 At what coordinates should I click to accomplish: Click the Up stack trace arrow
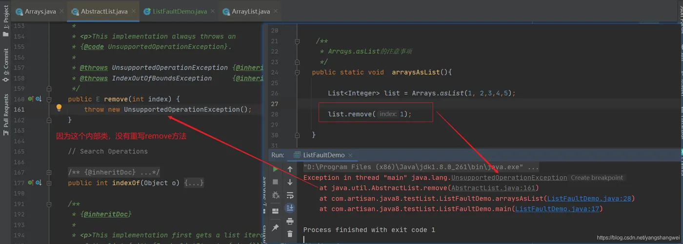point(290,169)
